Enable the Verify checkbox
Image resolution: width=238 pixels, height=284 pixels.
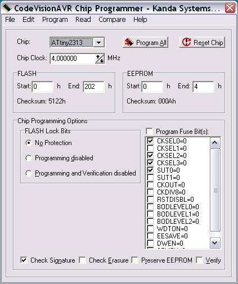pos(199,260)
